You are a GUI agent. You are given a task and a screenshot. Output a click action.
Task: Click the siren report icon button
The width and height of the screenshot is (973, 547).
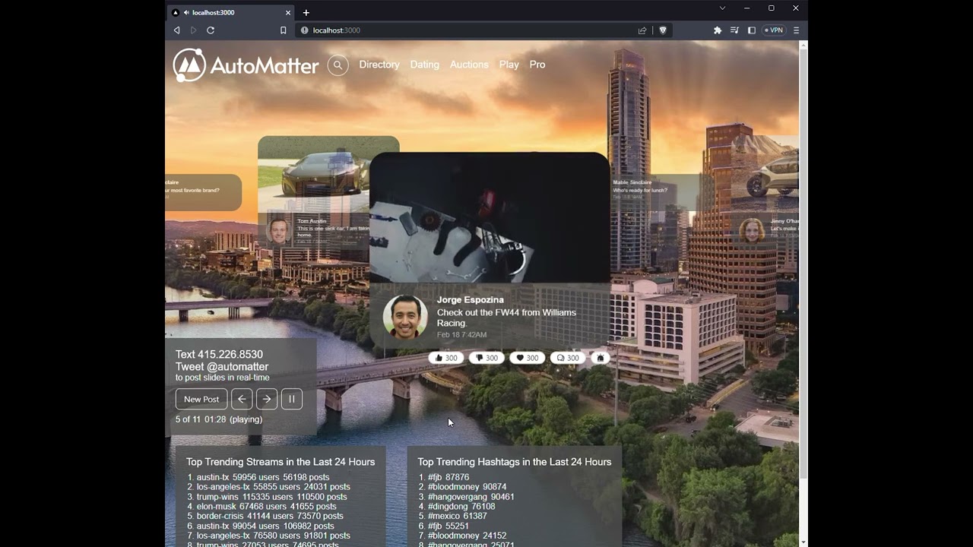601,358
